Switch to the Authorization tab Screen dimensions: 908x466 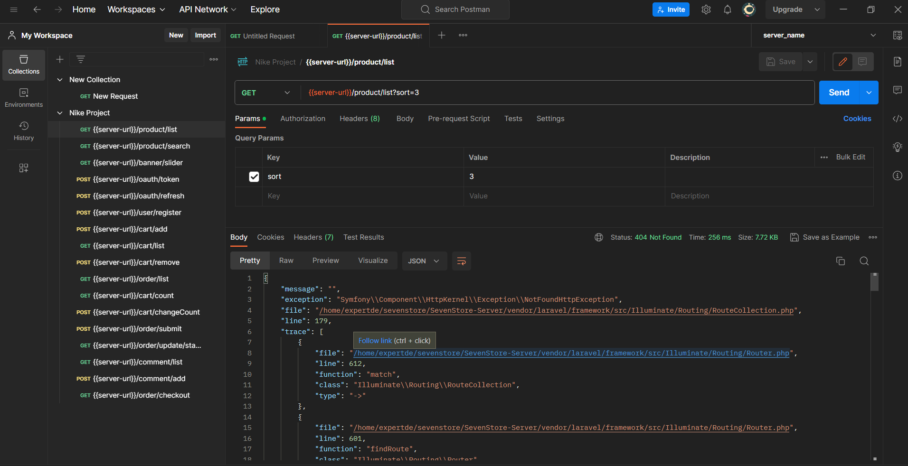point(303,119)
